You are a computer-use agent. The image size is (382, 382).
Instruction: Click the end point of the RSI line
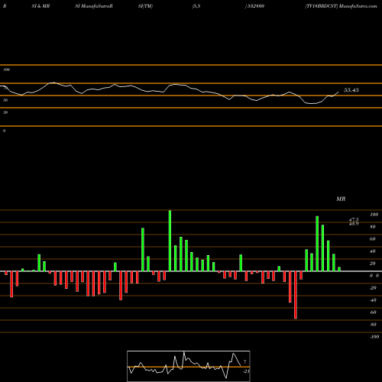[x=338, y=92]
